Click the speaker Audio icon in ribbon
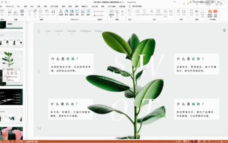This screenshot has height=143, width=228. [197, 11]
